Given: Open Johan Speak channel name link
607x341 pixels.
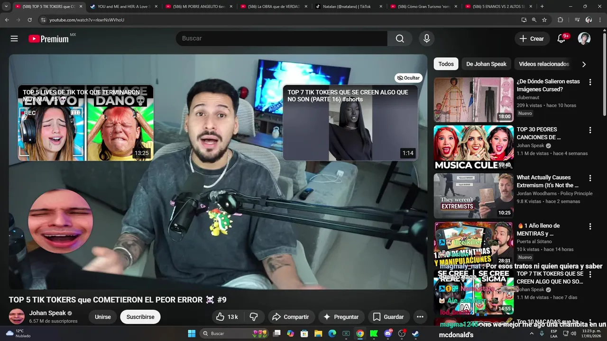Looking at the screenshot, I should [x=47, y=313].
